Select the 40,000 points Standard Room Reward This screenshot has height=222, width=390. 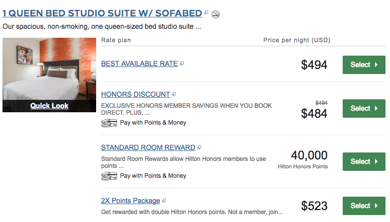click(364, 161)
